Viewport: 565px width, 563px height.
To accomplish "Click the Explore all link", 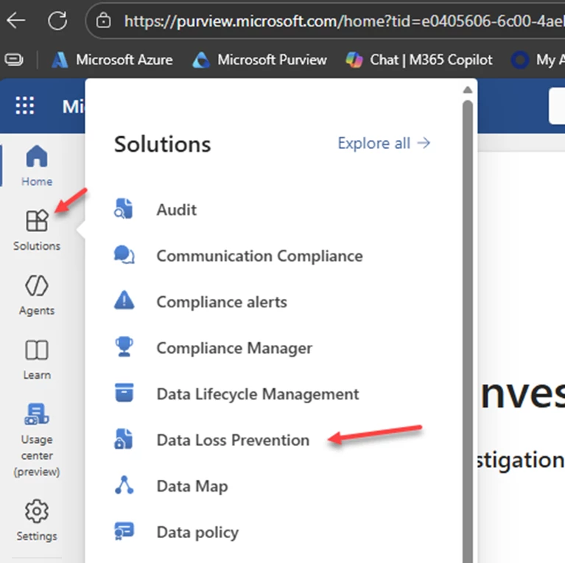I will (384, 143).
